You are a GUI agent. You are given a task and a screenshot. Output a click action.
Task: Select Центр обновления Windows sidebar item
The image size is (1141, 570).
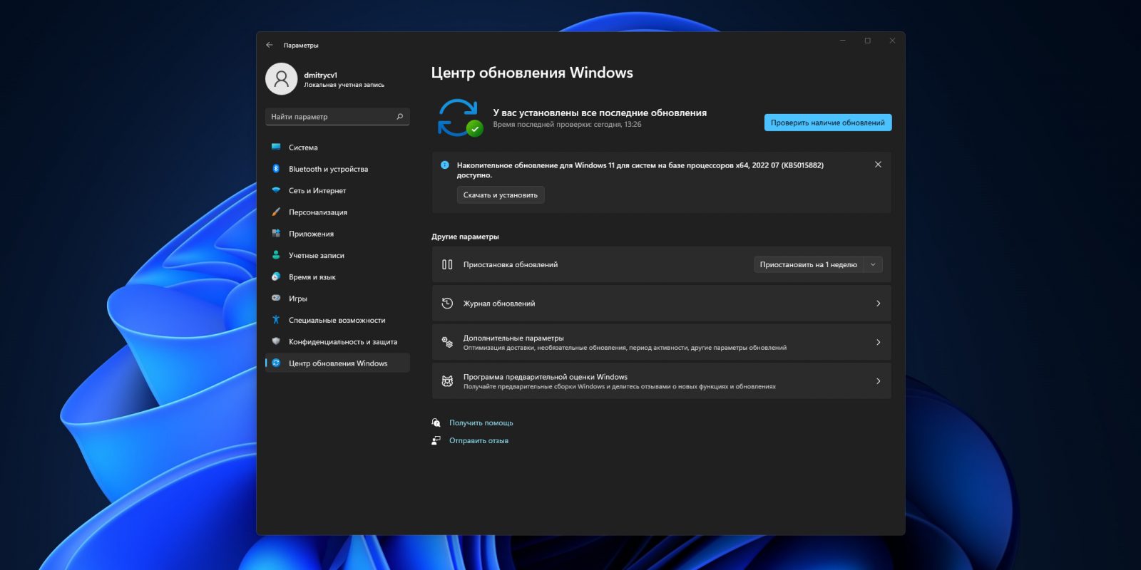(337, 363)
